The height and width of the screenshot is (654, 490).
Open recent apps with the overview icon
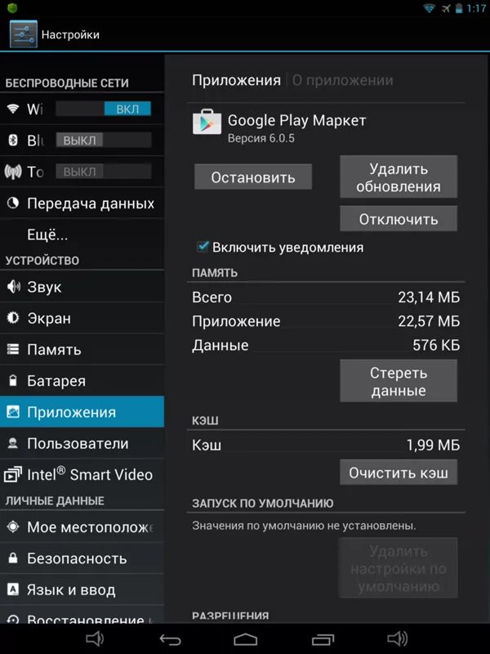tap(323, 639)
